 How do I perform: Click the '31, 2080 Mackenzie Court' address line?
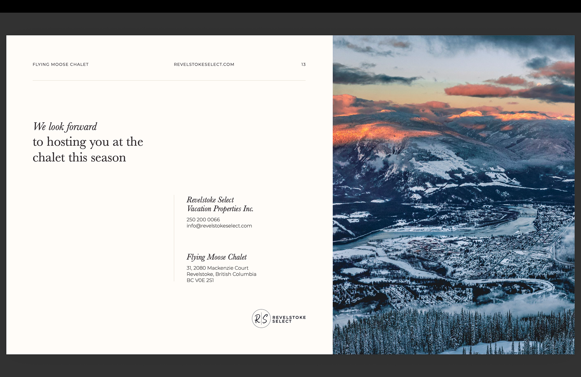(x=217, y=268)
